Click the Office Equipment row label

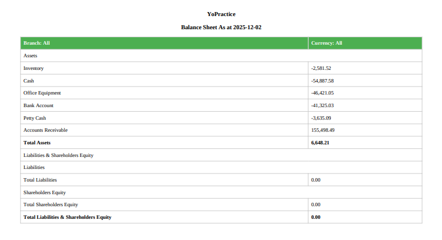tap(42, 93)
